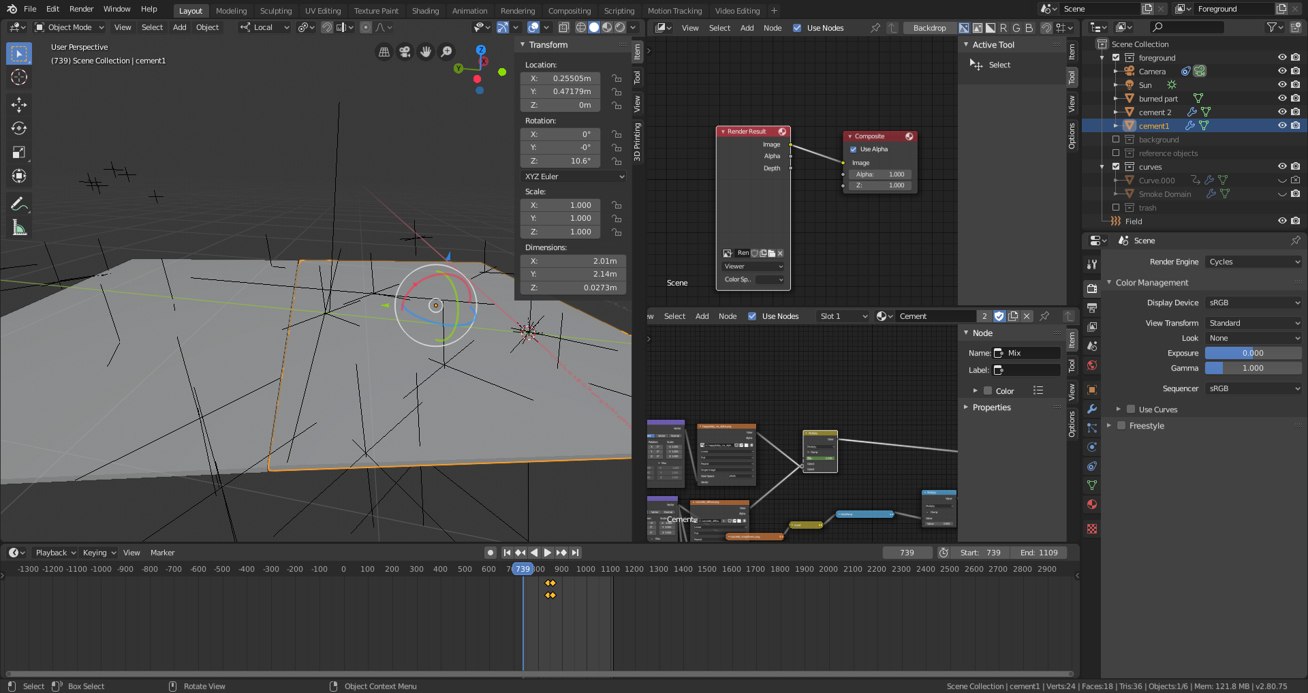Enable the Use Curves checkbox
Viewport: 1308px width, 693px height.
point(1131,410)
